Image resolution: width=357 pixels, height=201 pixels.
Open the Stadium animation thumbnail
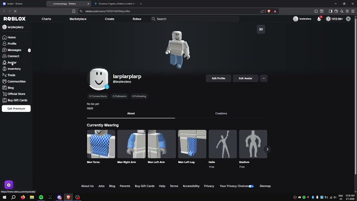pos(253,144)
